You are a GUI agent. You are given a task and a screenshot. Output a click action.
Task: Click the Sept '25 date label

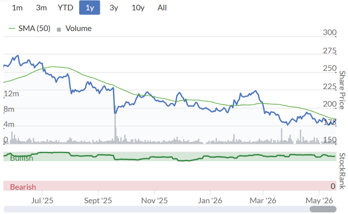tap(98, 201)
